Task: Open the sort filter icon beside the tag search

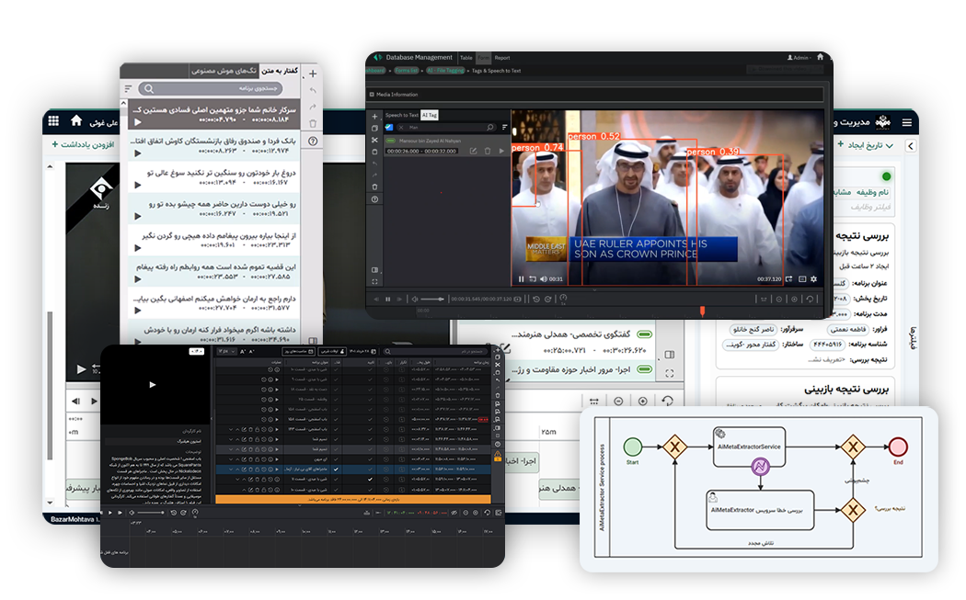Action: click(504, 128)
